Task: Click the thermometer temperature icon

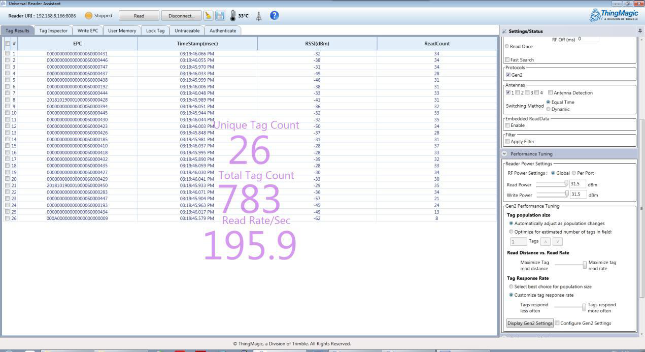Action: point(233,16)
